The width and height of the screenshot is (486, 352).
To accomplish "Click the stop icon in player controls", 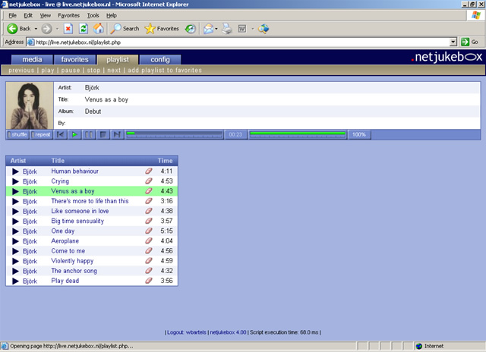I will (x=103, y=134).
